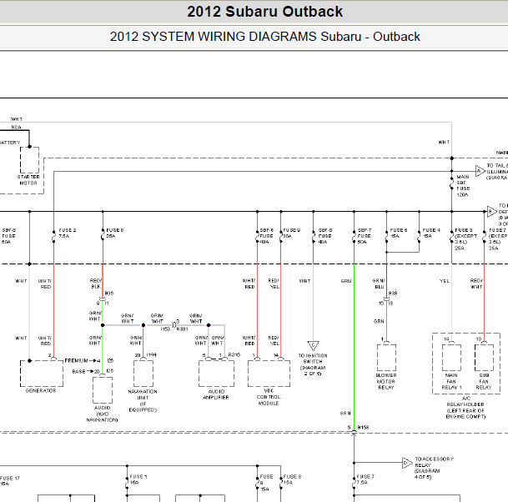
Task: Select the FUSE 2 7.5A label
Action: (x=67, y=233)
